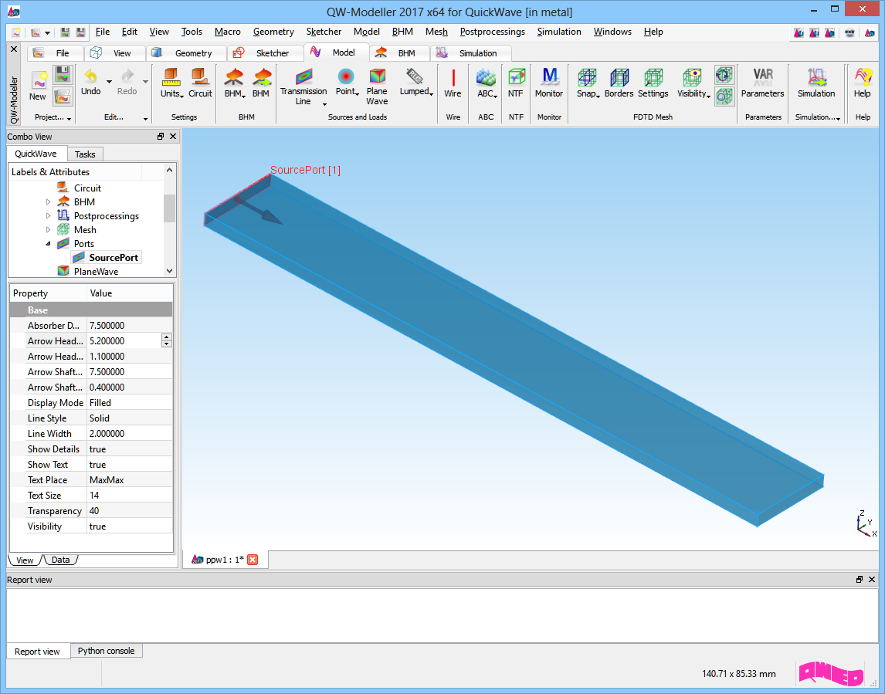This screenshot has height=694, width=885.
Task: Toggle the Visibility true value
Action: (130, 526)
